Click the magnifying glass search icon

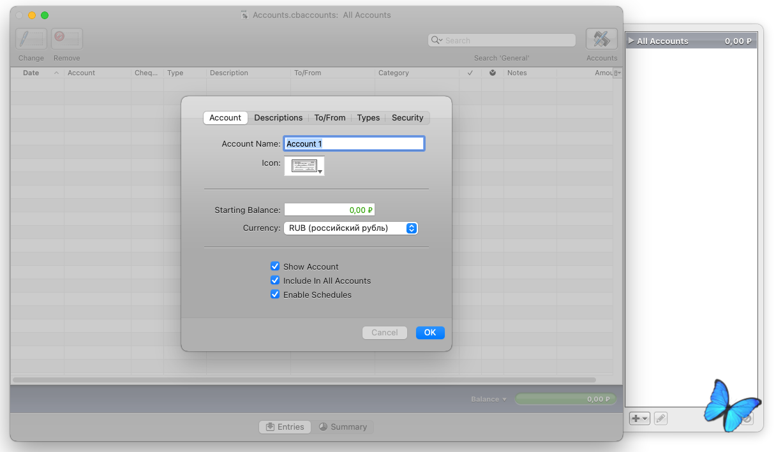436,40
